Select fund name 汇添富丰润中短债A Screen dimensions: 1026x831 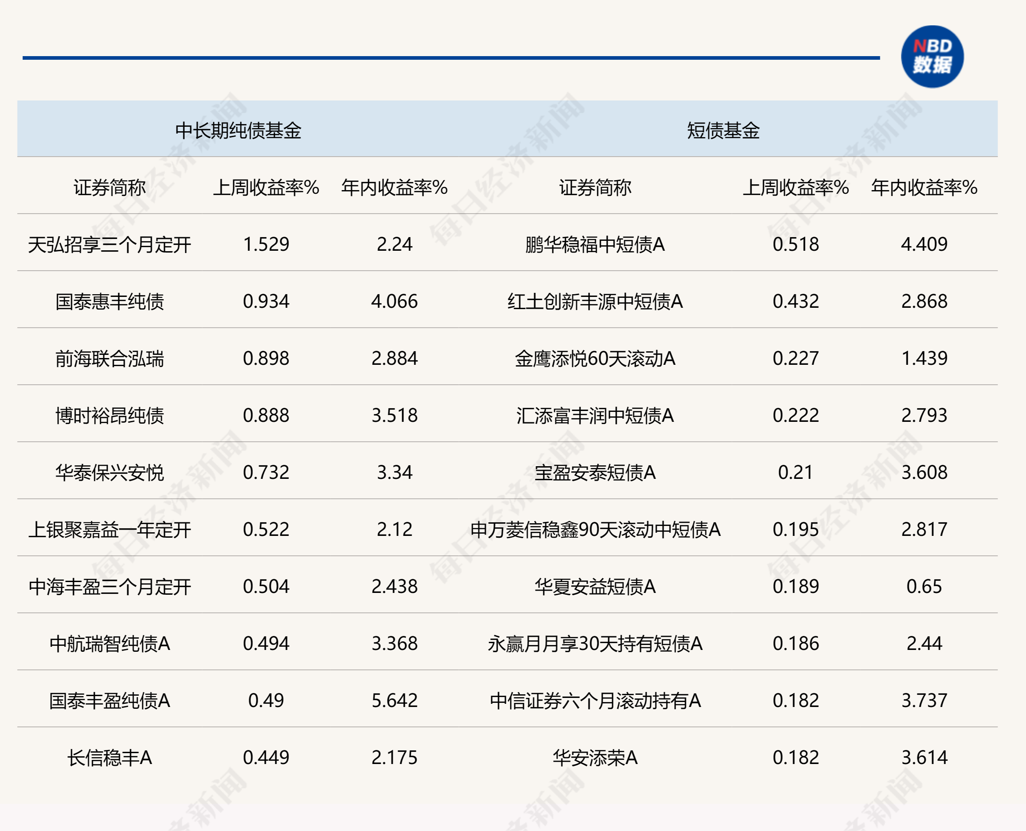(x=595, y=415)
